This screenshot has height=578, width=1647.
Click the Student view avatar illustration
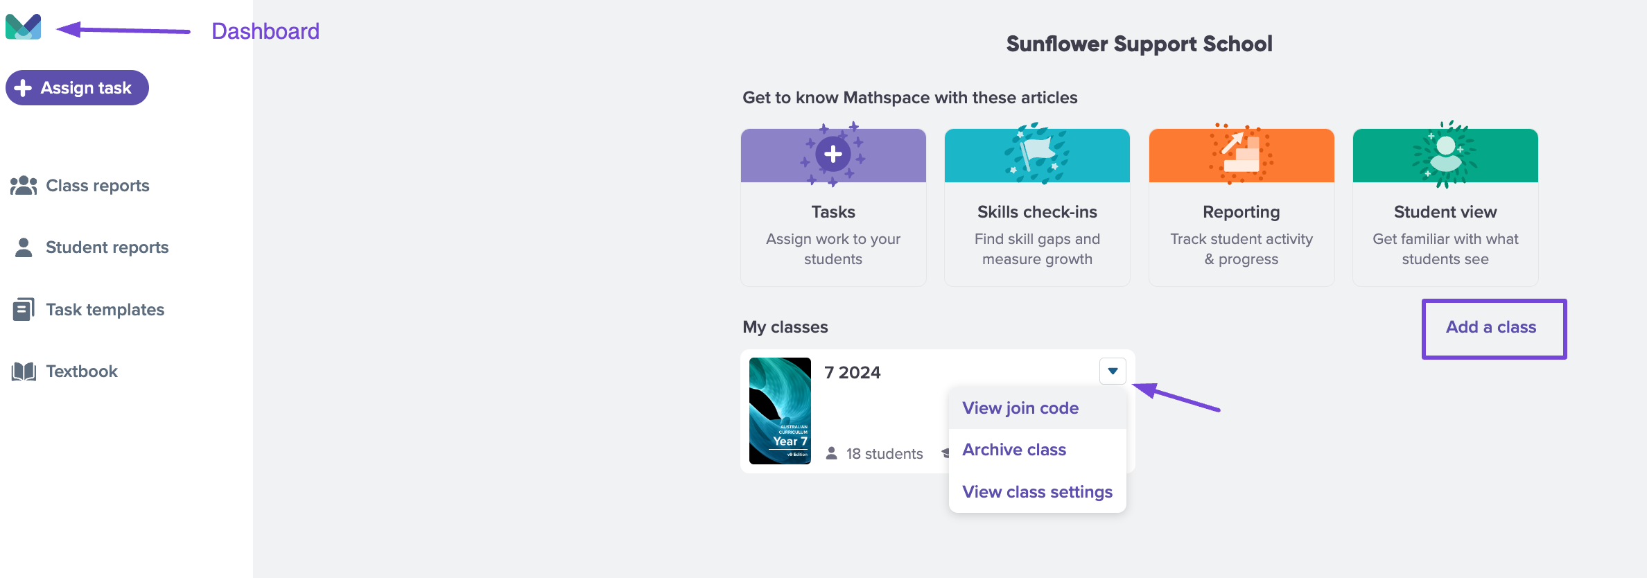point(1445,154)
